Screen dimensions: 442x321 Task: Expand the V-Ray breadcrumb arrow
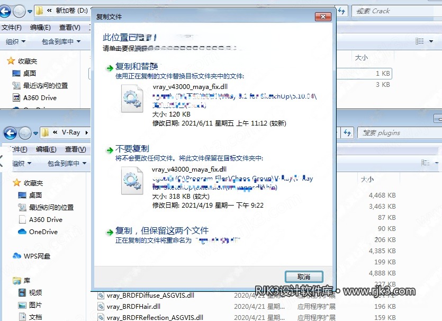(x=86, y=132)
